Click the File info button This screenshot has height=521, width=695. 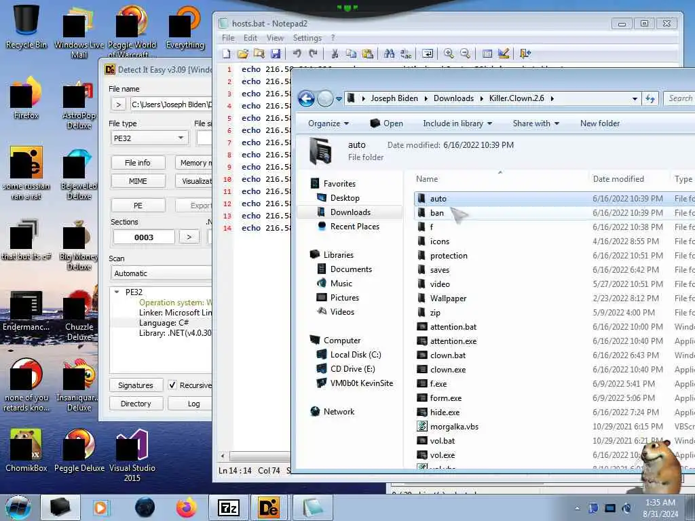pyautogui.click(x=137, y=163)
